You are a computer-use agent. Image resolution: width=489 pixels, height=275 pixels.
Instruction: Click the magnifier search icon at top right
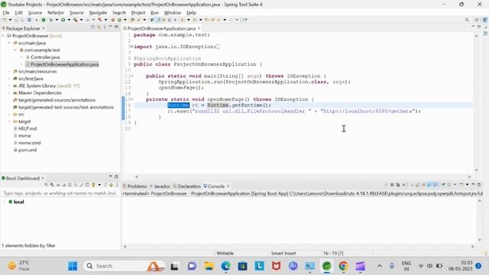coord(467,20)
